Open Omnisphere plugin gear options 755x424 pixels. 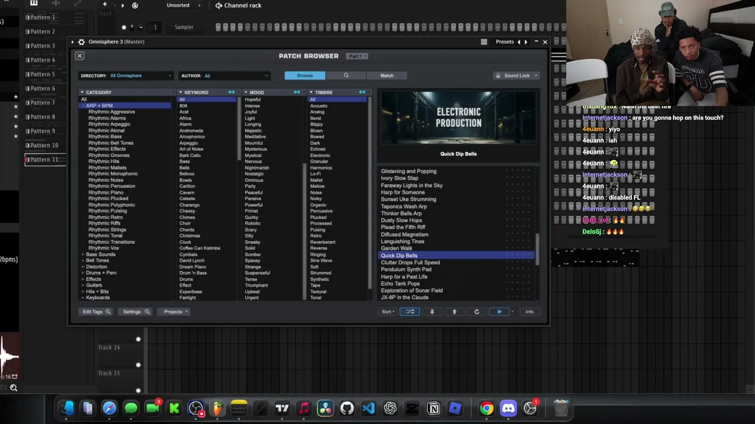pyautogui.click(x=81, y=42)
